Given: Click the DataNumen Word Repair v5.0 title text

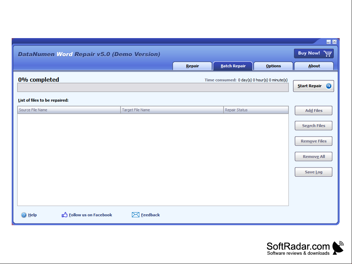Looking at the screenshot, I should 89,54.
